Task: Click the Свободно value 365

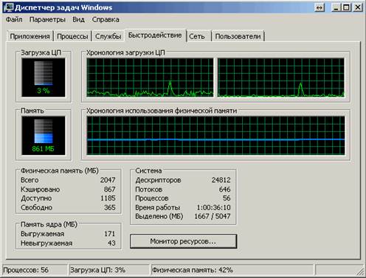Action: [x=109, y=207]
